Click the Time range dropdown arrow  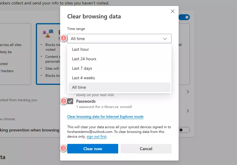coord(165,39)
